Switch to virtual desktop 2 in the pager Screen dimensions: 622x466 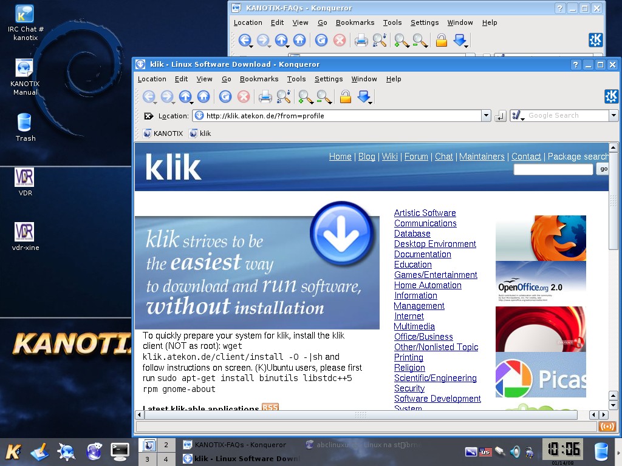click(x=166, y=445)
